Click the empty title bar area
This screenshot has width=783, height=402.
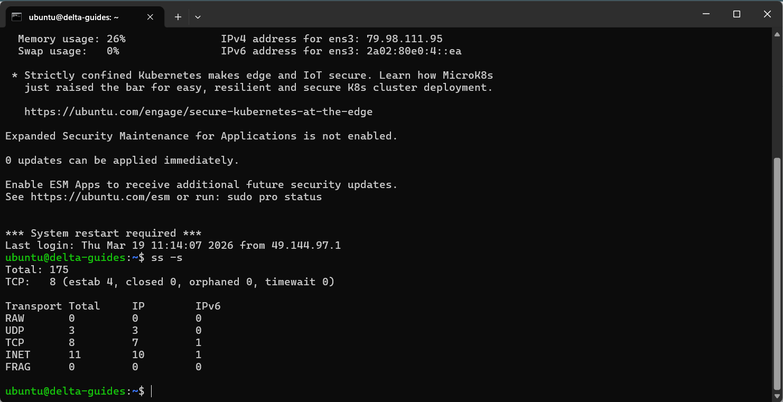coord(423,14)
